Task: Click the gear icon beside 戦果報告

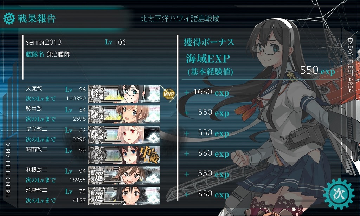Action: [x=9, y=19]
